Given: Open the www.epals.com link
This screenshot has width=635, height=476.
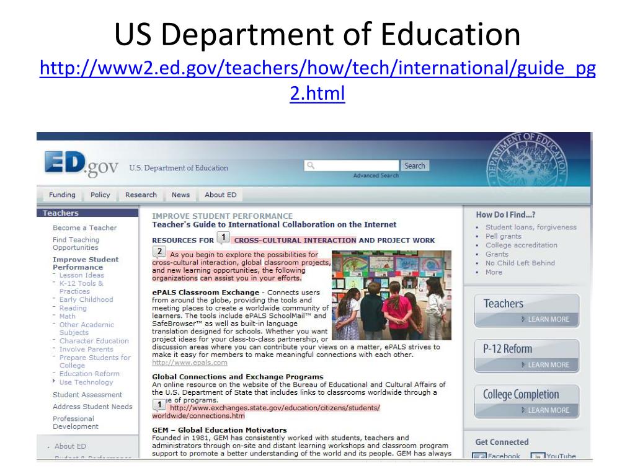Looking at the screenshot, I should [190, 363].
